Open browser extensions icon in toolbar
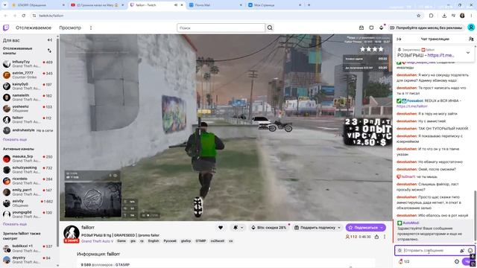The width and height of the screenshot is (477, 268). click(431, 16)
